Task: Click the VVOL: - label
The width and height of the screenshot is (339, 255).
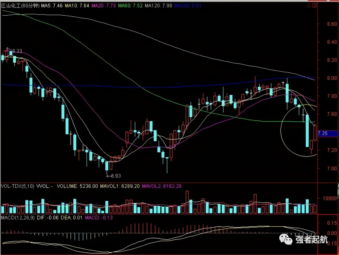Action: (45, 186)
